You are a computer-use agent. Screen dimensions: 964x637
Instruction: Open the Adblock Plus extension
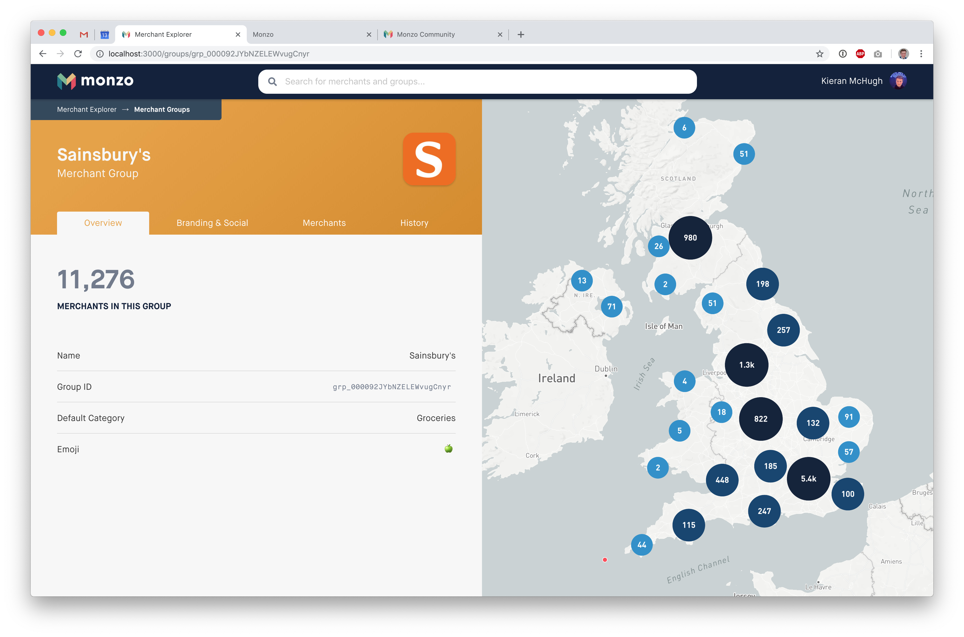(860, 54)
